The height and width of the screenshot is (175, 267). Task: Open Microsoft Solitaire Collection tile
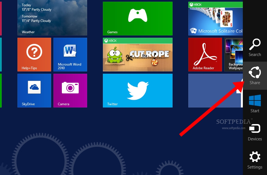point(216,19)
